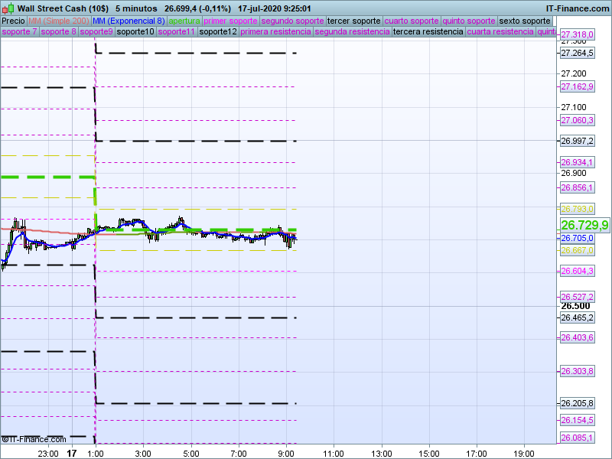The width and height of the screenshot is (612, 459).
Task: Click the tercera resistencia label
Action: [x=428, y=32]
